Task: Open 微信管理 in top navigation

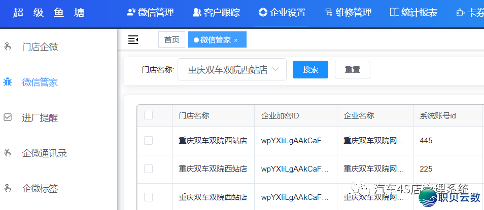Action: pos(150,13)
